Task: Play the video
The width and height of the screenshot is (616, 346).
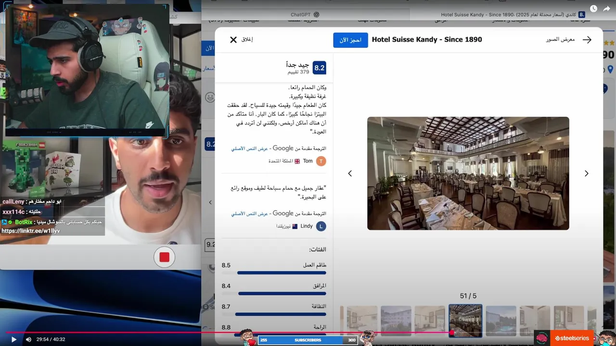Action: [13, 339]
